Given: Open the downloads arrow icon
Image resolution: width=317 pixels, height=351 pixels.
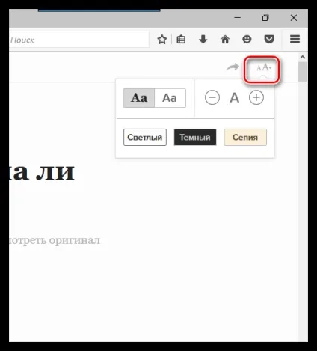Looking at the screenshot, I should (203, 40).
